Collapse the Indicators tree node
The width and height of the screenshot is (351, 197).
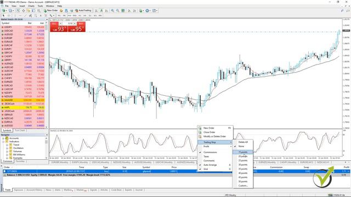[3, 142]
